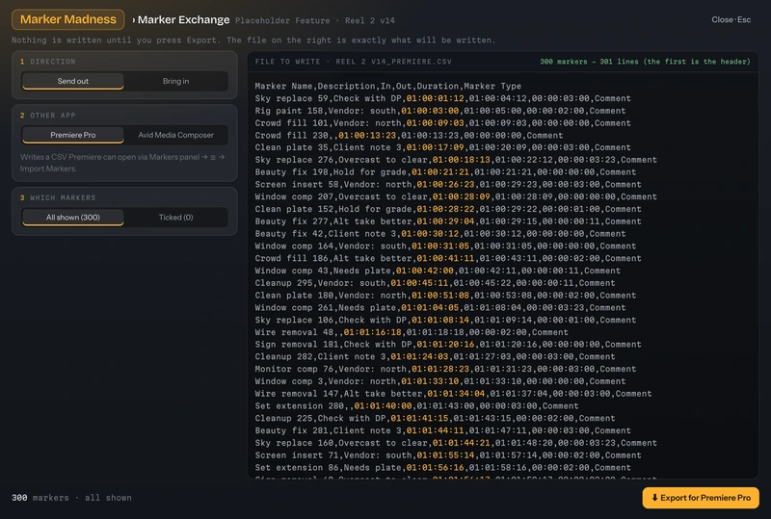Click the 300 markers · all shown status
771x519 pixels.
click(x=71, y=498)
